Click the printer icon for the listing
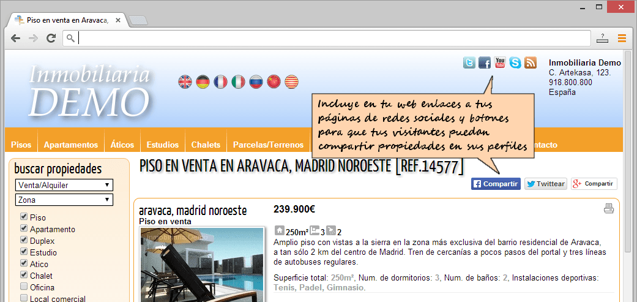The image size is (637, 302). pyautogui.click(x=608, y=209)
